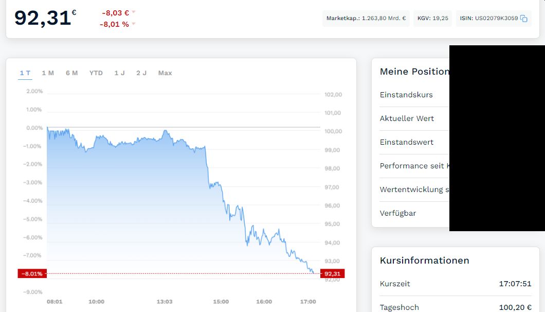Show the Max chart history
The image size is (545, 312).
pos(165,73)
